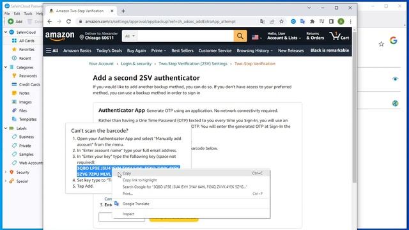Expand the Security tree node
Screen dimensions: 409x230
6,172
